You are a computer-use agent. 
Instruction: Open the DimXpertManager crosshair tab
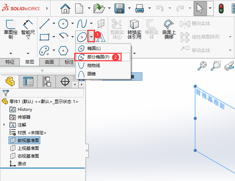(x=65, y=81)
